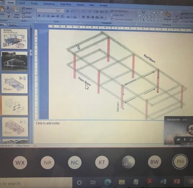Open the Slide Show ribbon tab

click(66, 4)
